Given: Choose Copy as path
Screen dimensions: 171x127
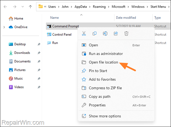Looking at the screenshot, I should pyautogui.click(x=116, y=97).
